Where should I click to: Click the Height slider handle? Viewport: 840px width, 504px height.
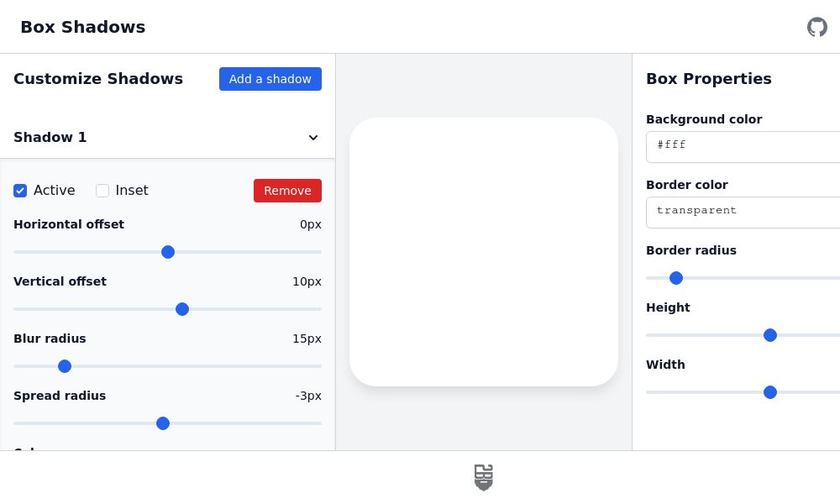click(770, 335)
